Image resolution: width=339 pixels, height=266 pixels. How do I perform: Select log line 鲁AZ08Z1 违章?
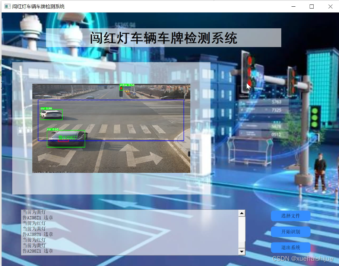[x=38, y=218]
